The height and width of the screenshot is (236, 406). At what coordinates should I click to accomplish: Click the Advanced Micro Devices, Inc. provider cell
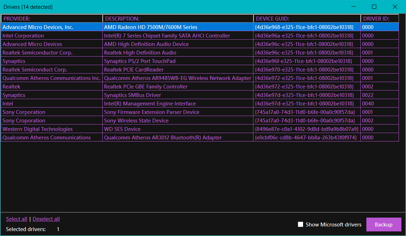(52, 27)
